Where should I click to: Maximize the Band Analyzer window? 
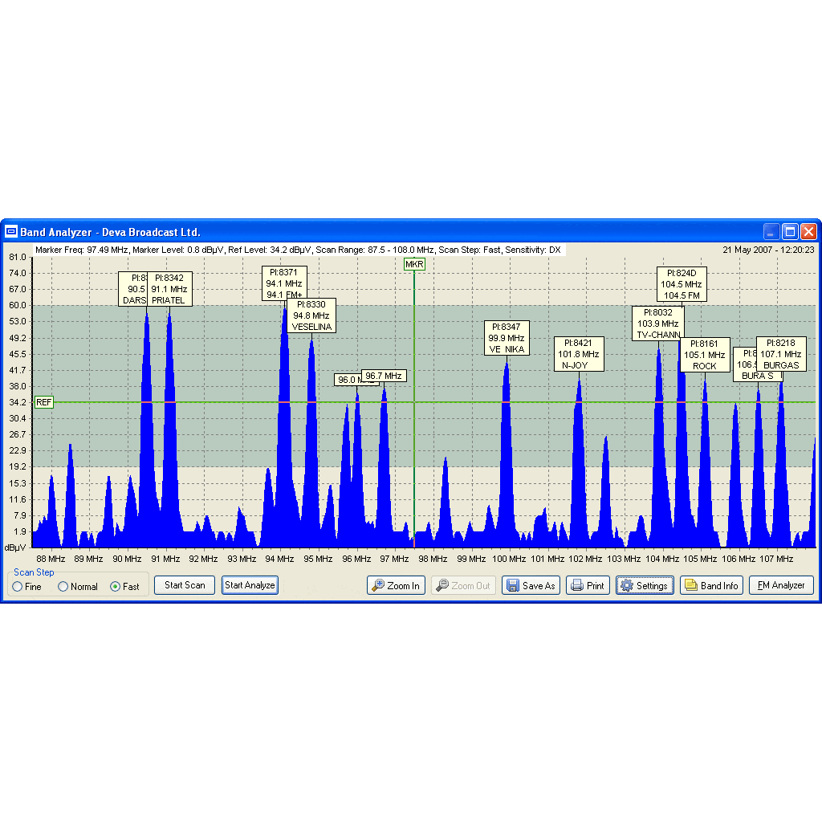[790, 232]
